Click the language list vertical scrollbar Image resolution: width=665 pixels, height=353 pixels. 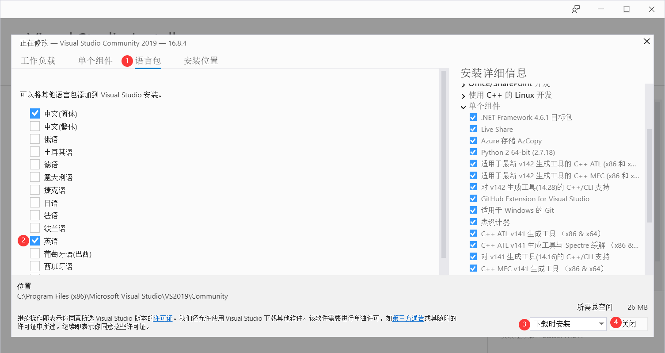point(444,165)
